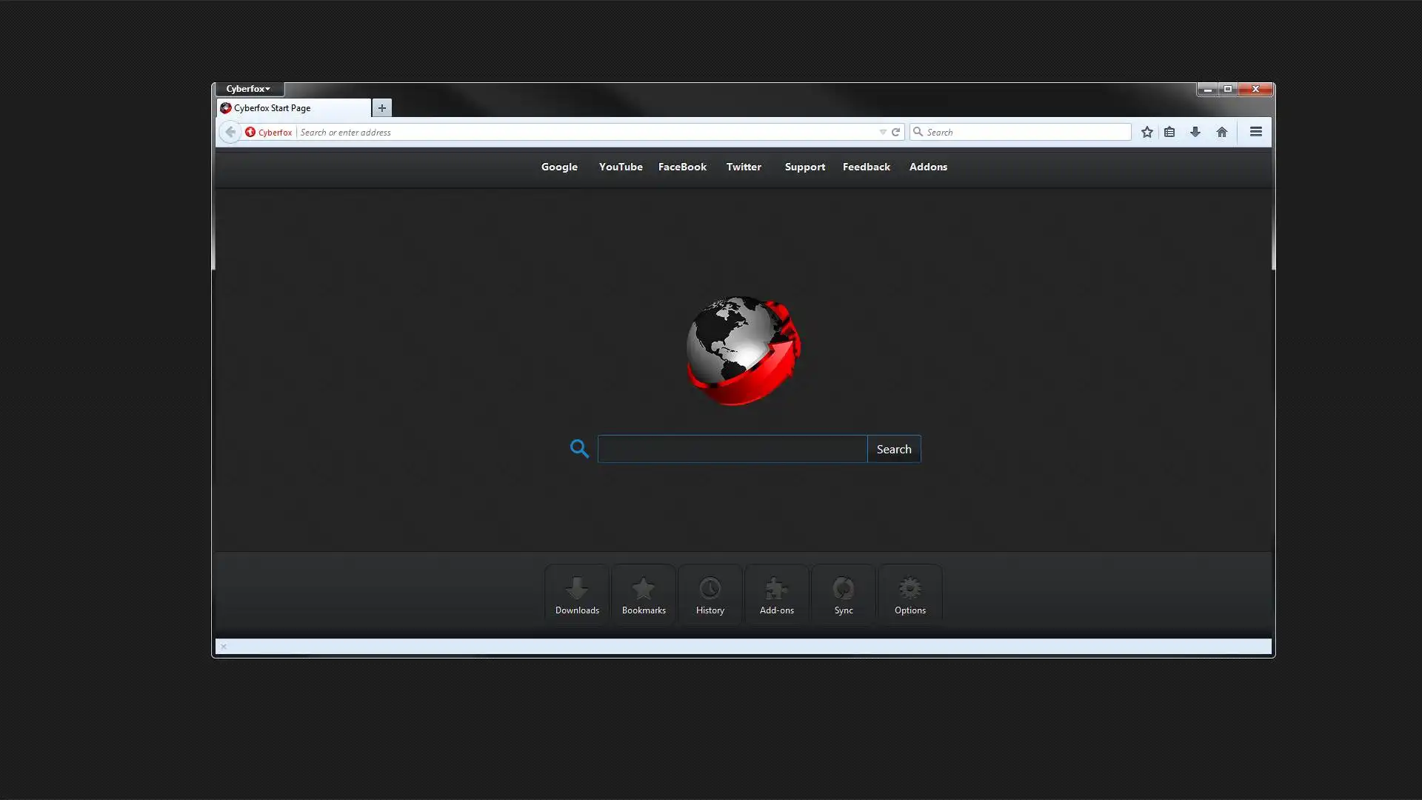Open Twitter shortcut link
Image resolution: width=1422 pixels, height=800 pixels.
pyautogui.click(x=744, y=166)
